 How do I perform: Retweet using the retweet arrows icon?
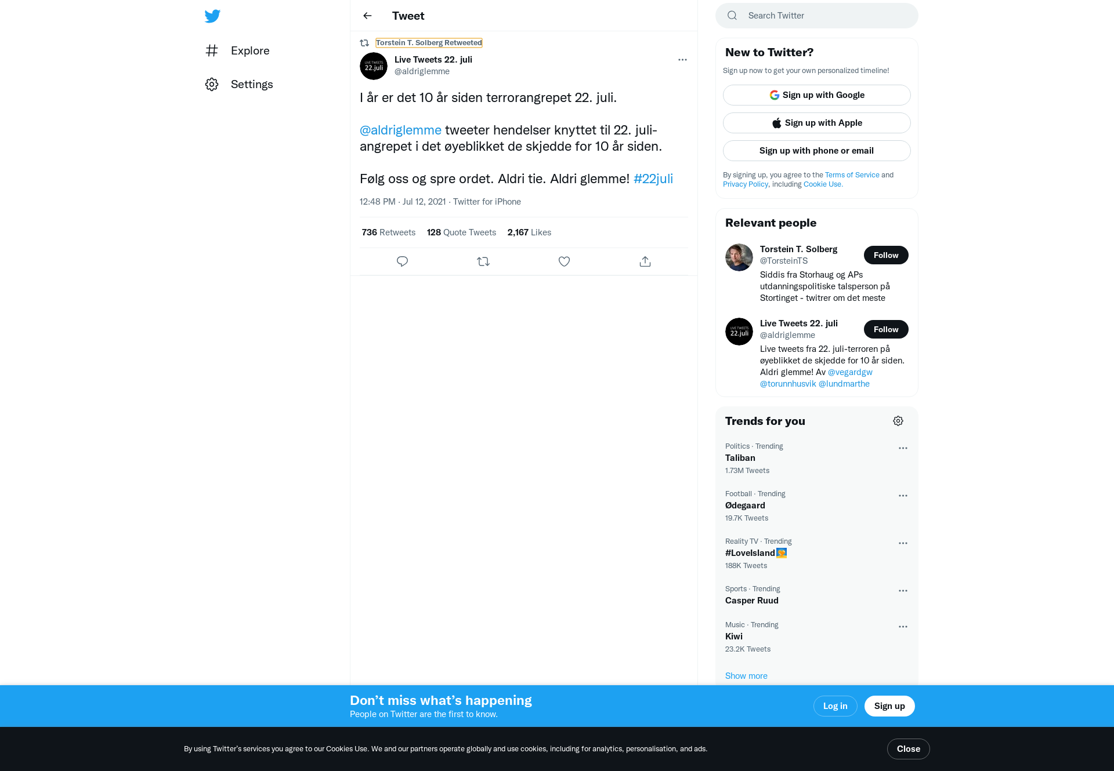483,261
